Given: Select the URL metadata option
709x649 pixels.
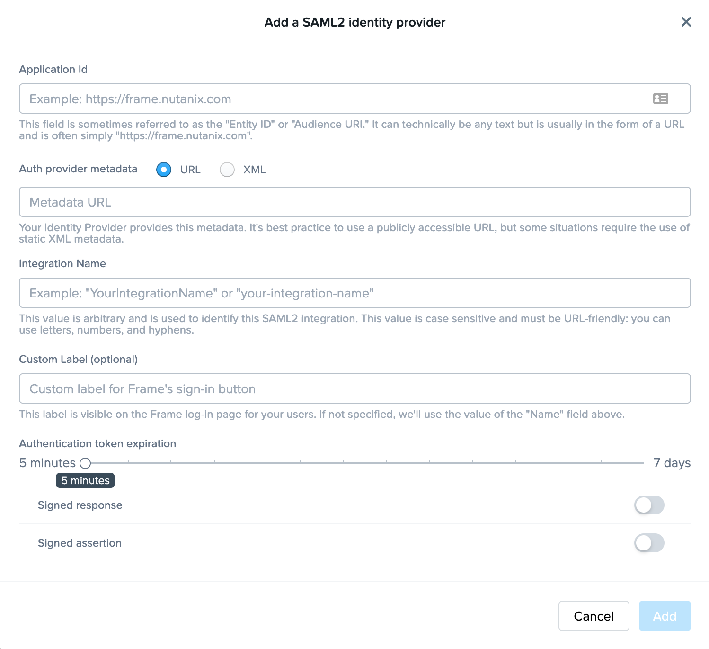Looking at the screenshot, I should click(x=163, y=170).
